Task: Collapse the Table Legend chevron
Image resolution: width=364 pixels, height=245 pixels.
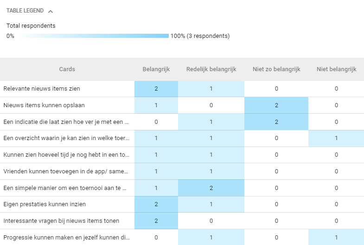Action: tap(51, 11)
